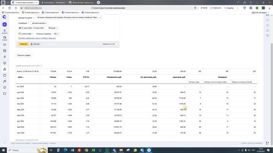Click the 'ноя 2024' row label

point(20,93)
